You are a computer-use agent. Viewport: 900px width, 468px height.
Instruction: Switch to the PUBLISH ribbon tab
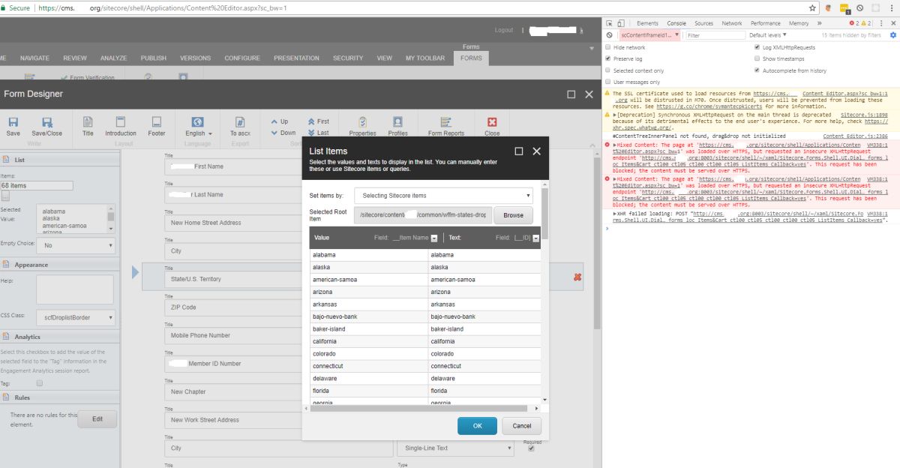click(154, 58)
